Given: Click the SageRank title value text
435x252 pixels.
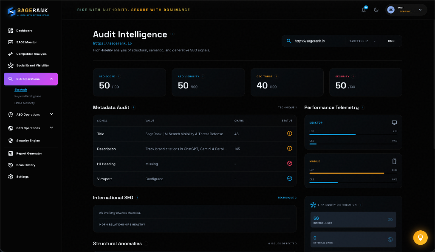Looking at the screenshot, I should click(184, 134).
